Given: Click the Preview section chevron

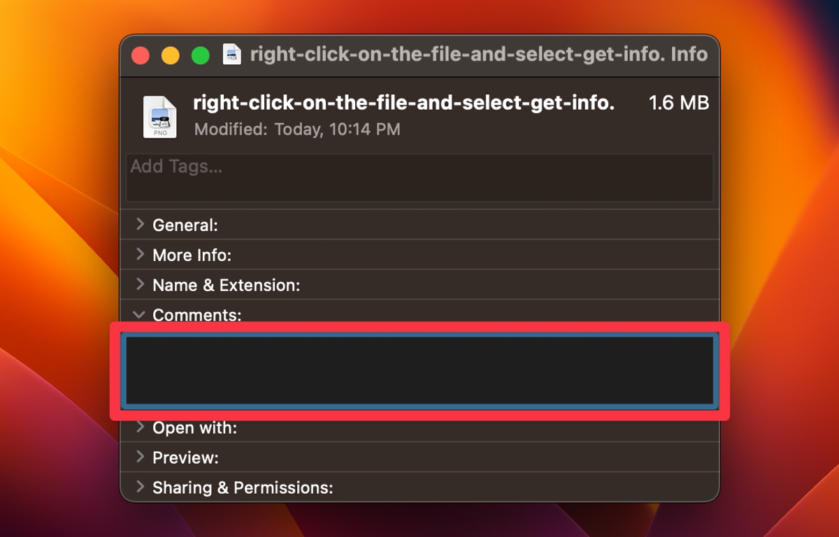Looking at the screenshot, I should (x=138, y=457).
